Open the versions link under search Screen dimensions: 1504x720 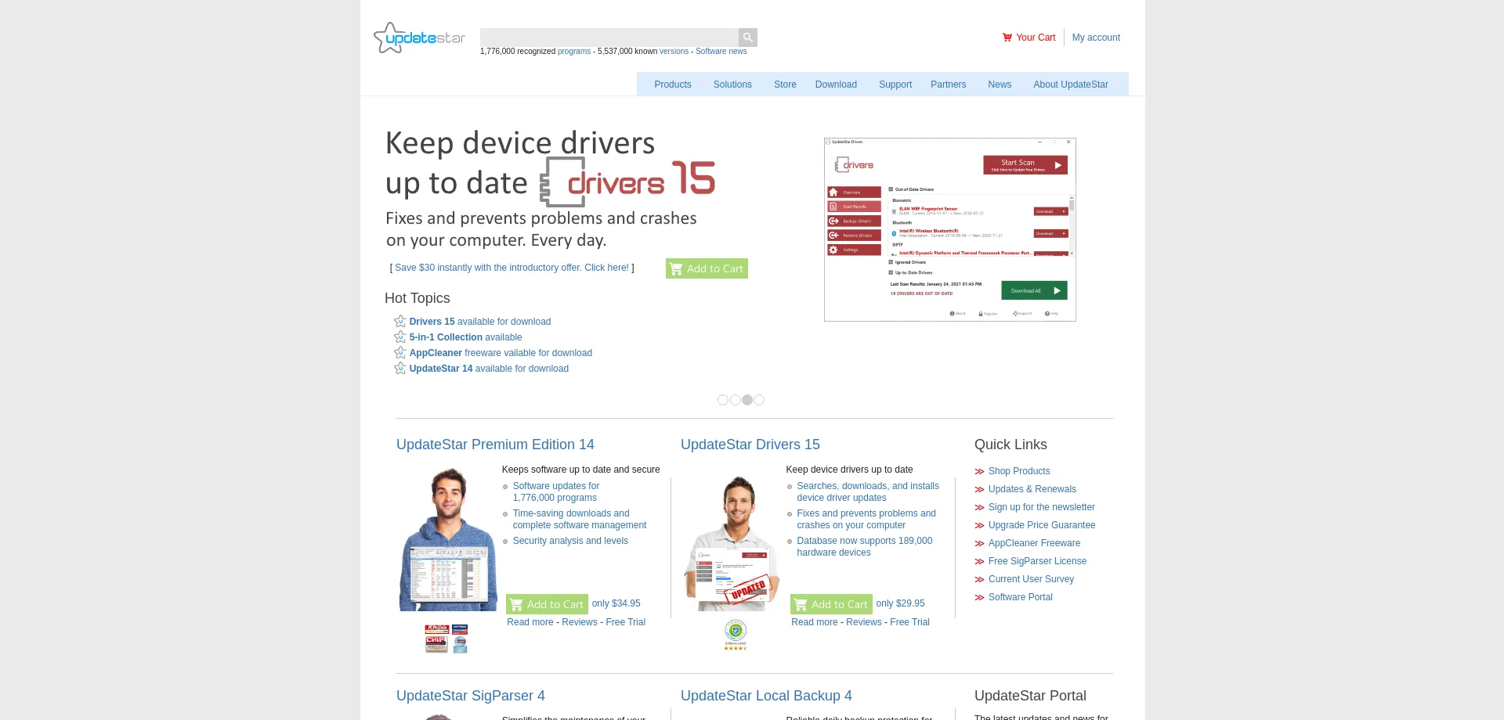tap(674, 52)
